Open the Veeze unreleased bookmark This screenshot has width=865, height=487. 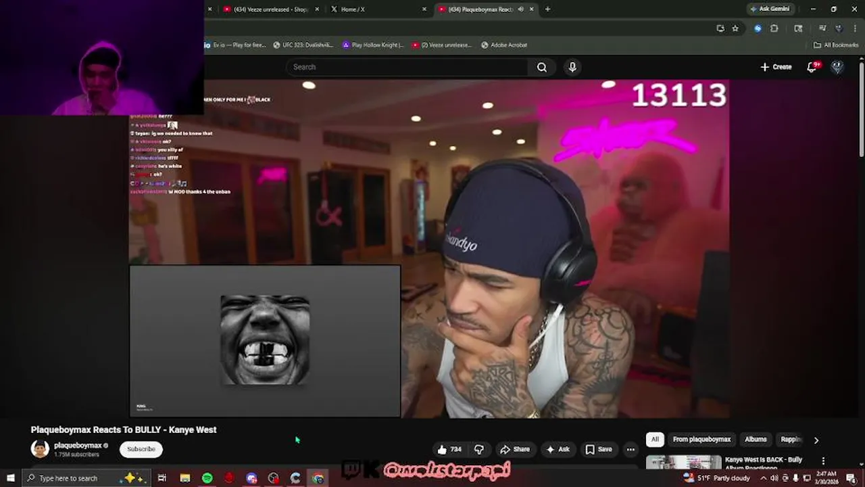443,45
